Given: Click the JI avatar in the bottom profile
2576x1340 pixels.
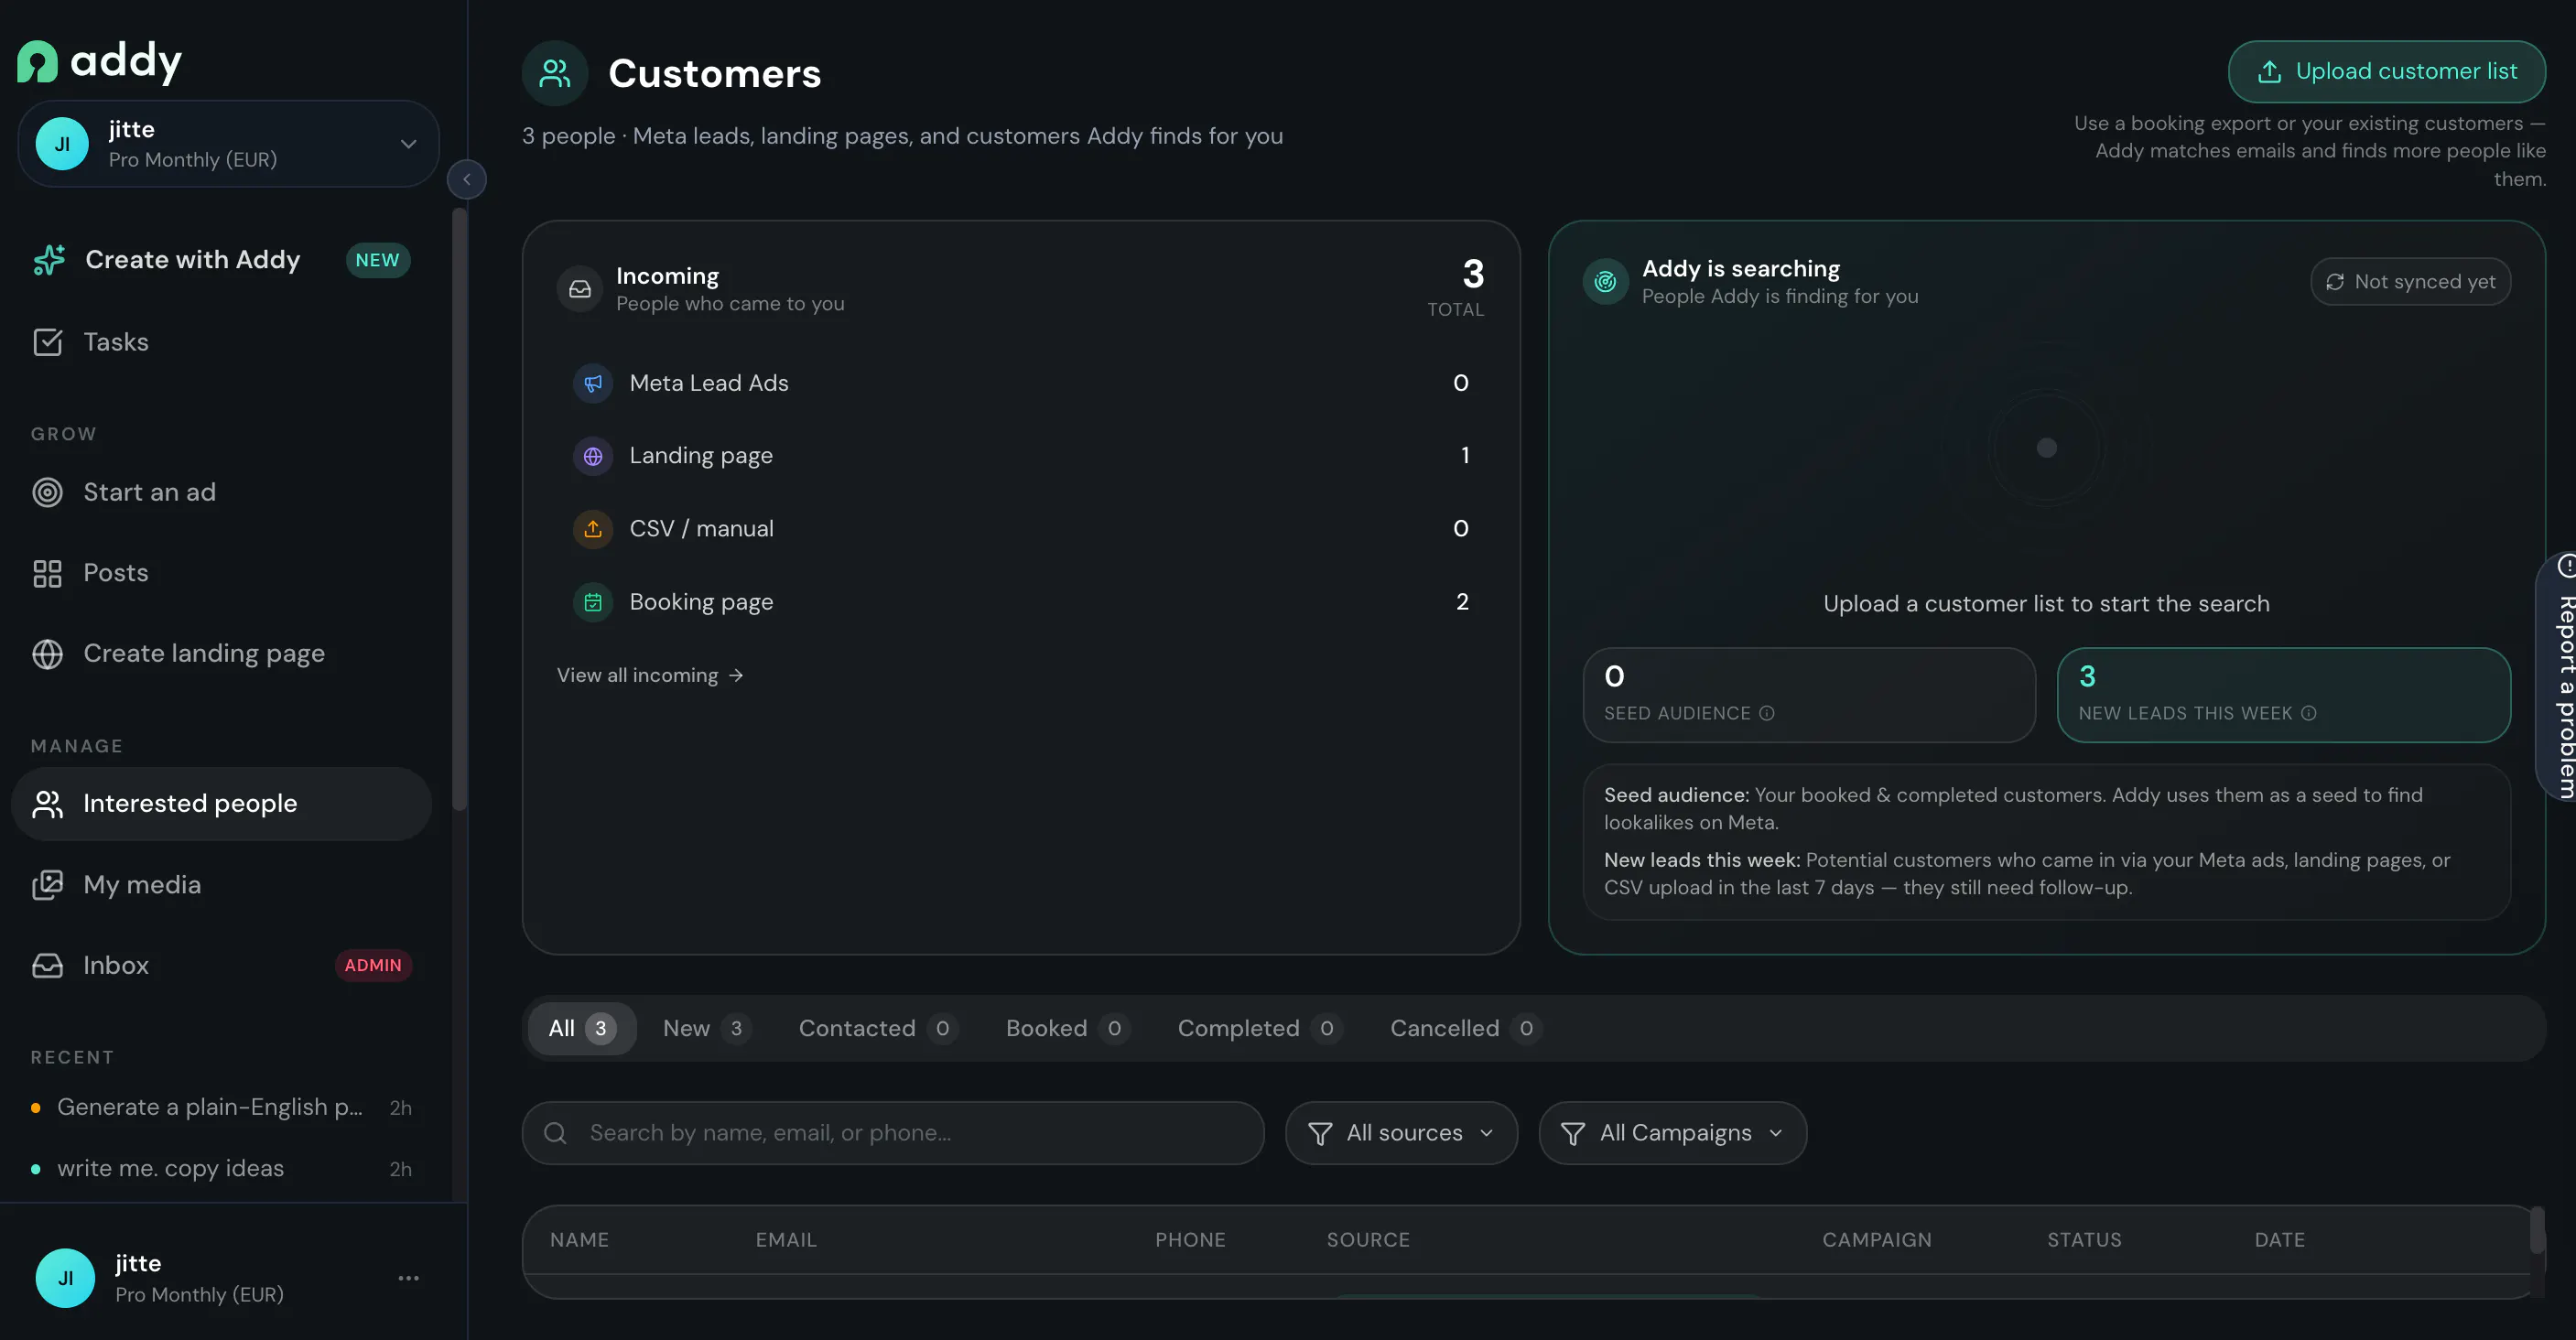Looking at the screenshot, I should tap(65, 1278).
